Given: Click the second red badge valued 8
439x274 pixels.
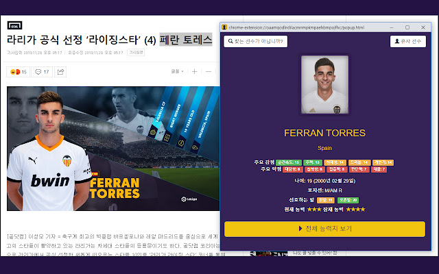Looking at the screenshot, I should tap(315, 169).
